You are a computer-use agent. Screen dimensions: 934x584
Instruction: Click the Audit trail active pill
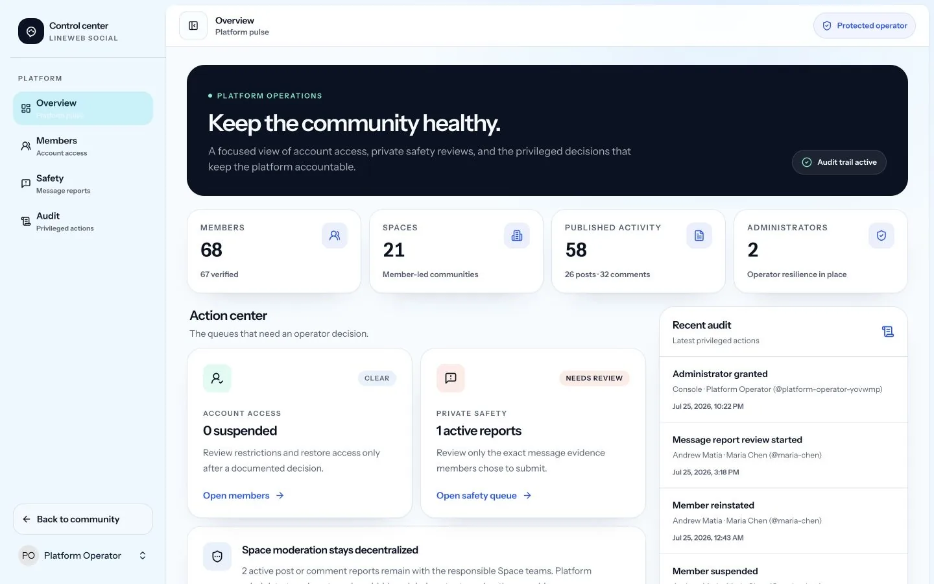tap(839, 162)
